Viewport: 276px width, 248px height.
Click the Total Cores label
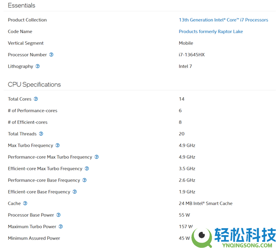click(x=19, y=99)
